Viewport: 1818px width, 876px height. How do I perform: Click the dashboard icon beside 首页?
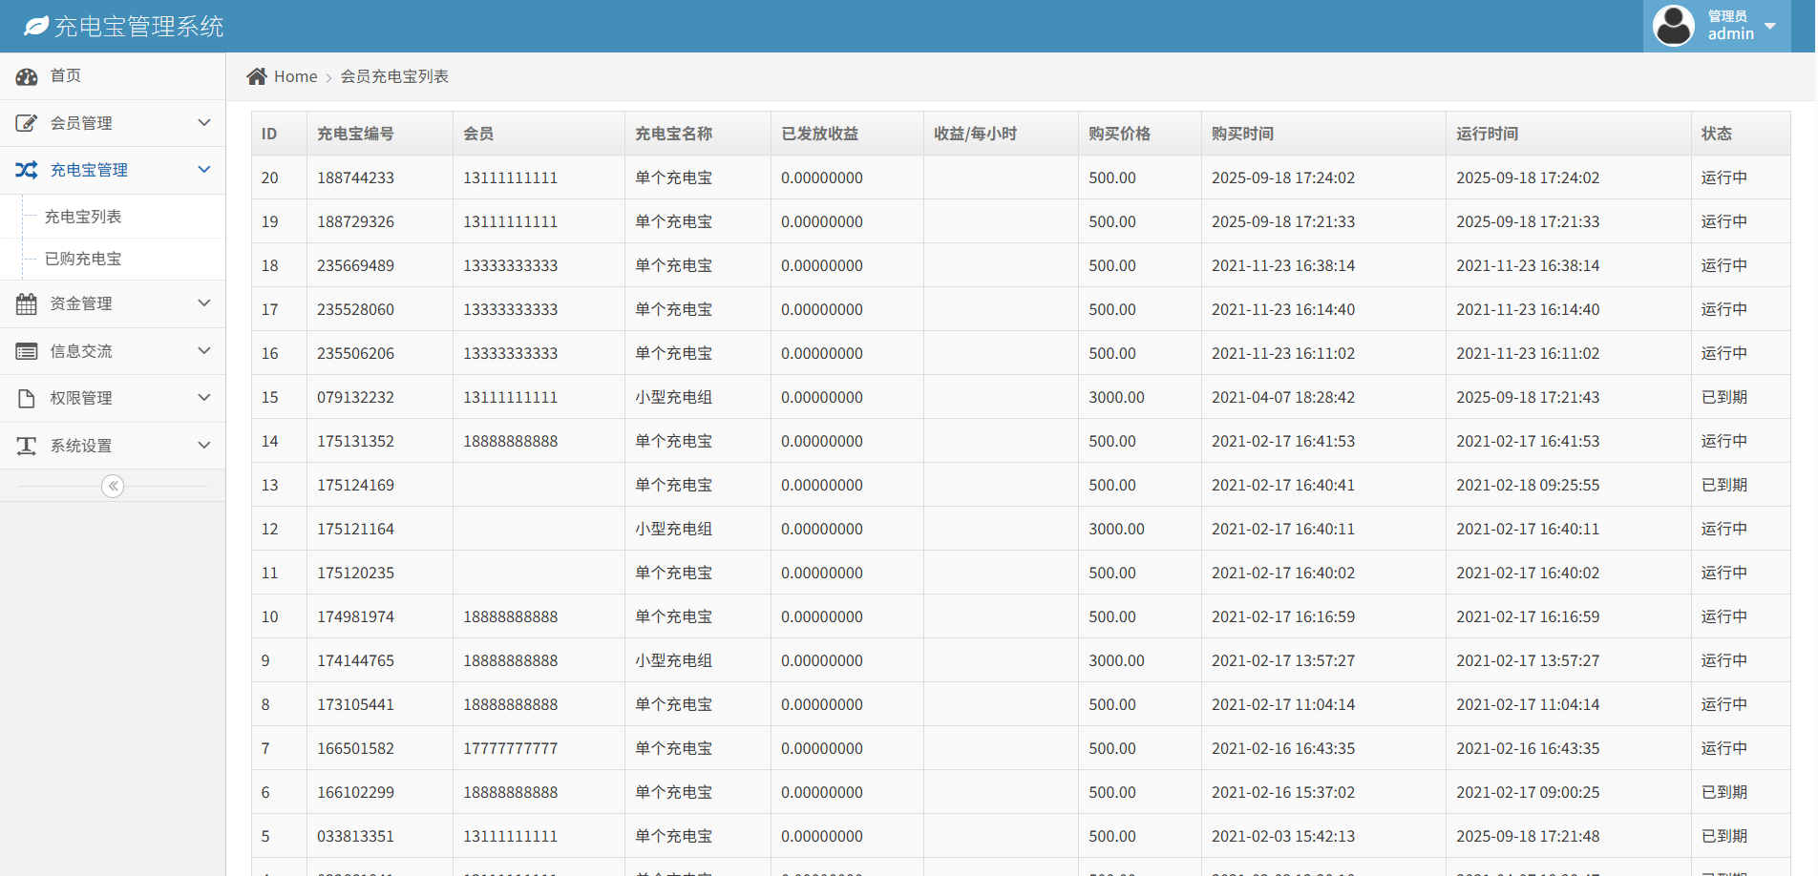tap(27, 76)
